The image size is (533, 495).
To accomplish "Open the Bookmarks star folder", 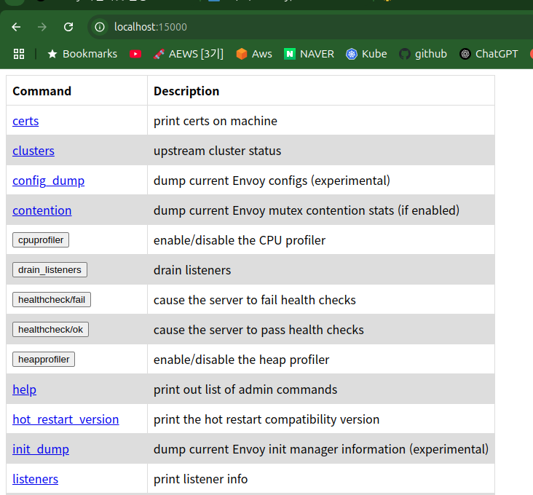I will click(82, 54).
